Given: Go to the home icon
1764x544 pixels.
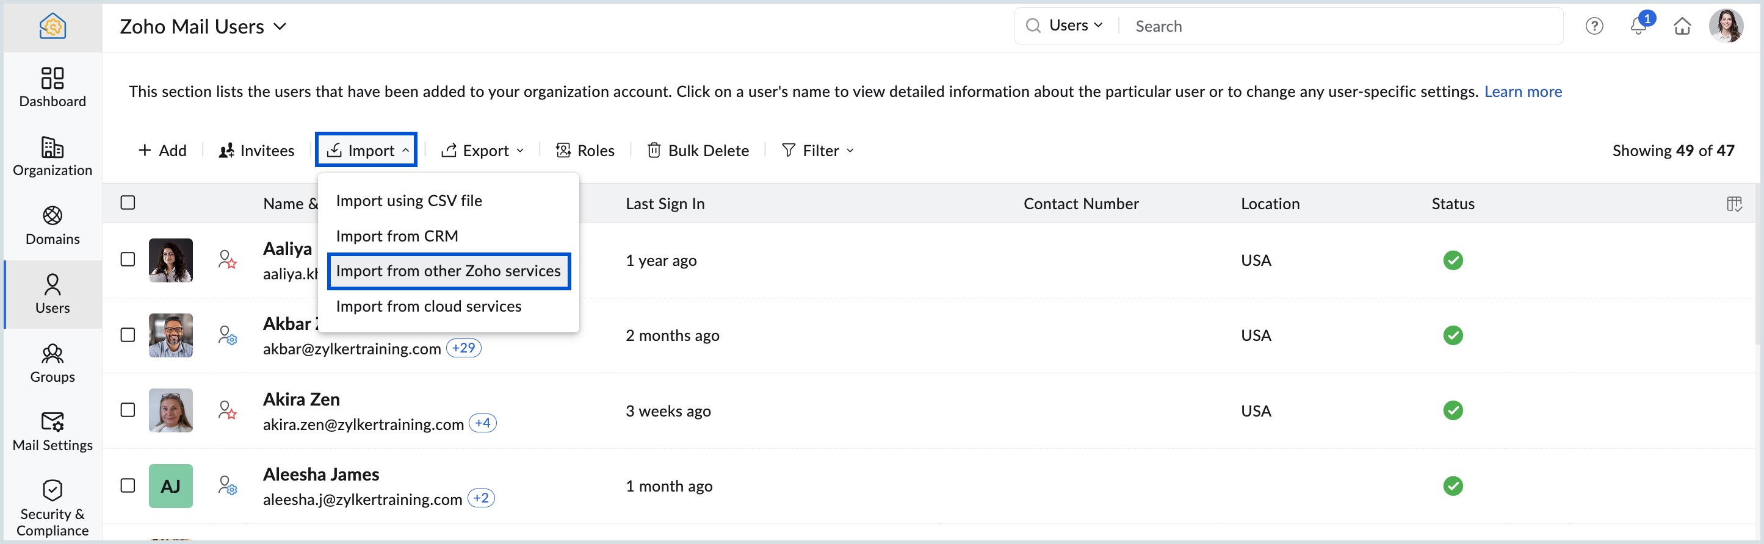Looking at the screenshot, I should 1682,26.
